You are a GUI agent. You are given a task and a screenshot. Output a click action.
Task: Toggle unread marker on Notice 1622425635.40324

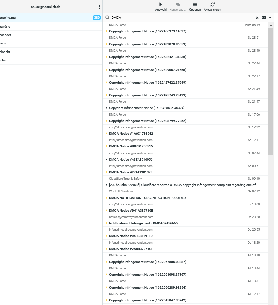(x=106, y=108)
